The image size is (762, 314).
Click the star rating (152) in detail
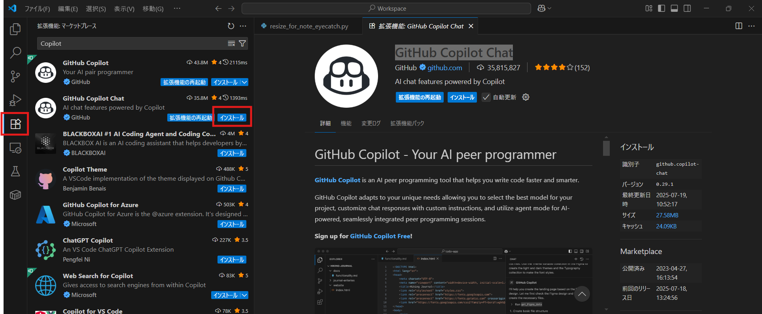click(x=562, y=67)
